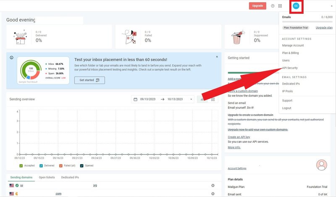Click the US flag icon on .com domain row

(x=12, y=194)
